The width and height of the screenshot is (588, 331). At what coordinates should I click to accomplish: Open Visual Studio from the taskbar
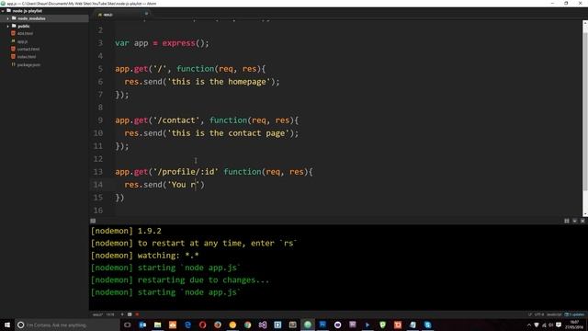pyautogui.click(x=263, y=325)
